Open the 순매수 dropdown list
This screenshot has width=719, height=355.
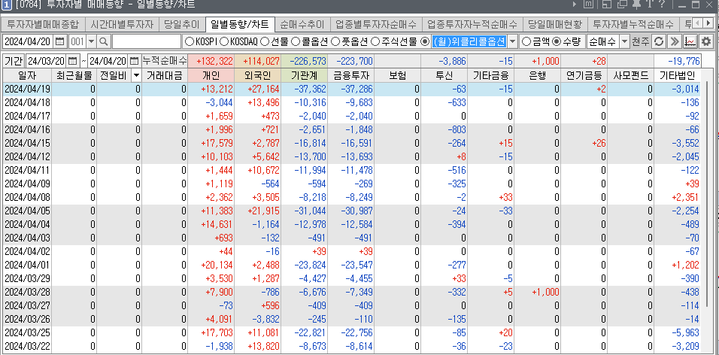608,41
